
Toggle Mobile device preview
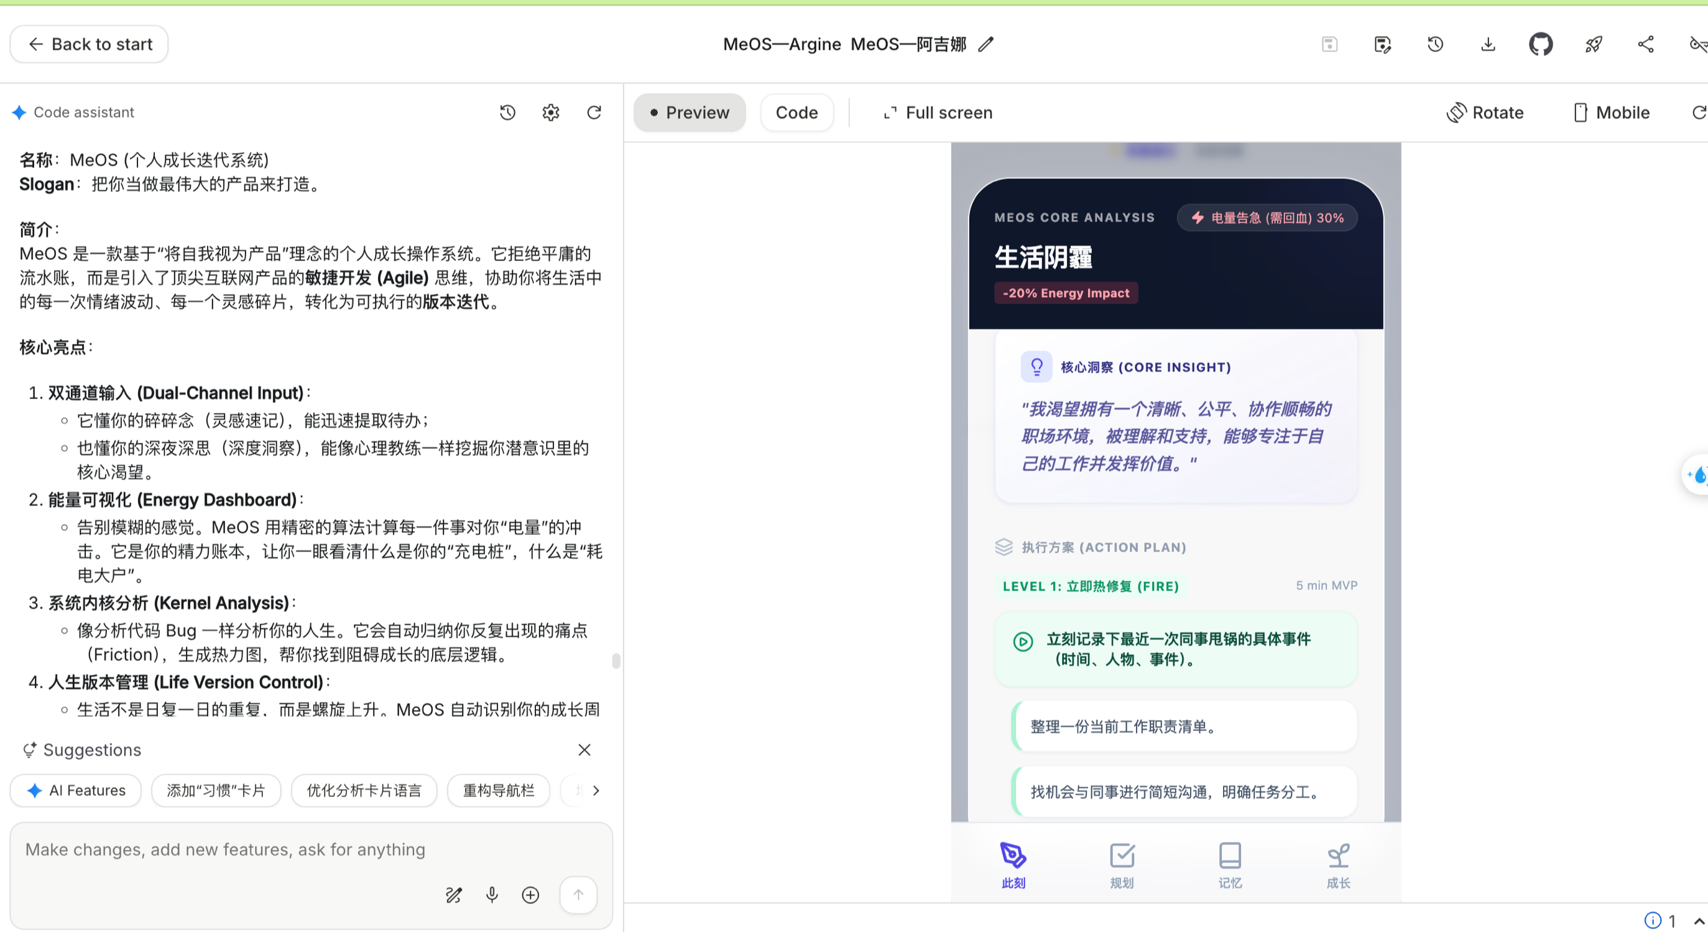pos(1611,113)
